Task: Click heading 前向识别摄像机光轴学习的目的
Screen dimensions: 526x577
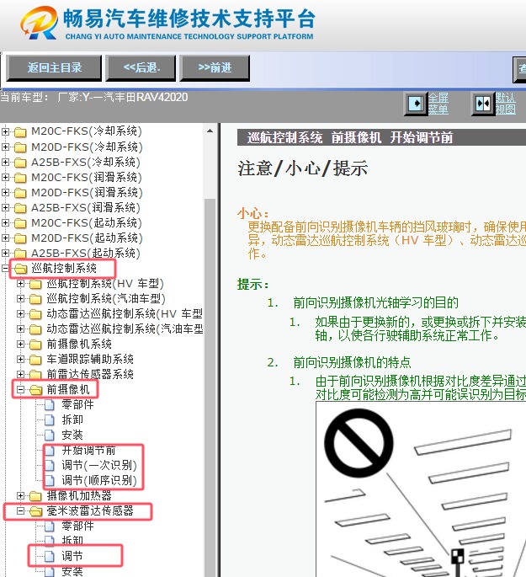Action: coord(375,303)
